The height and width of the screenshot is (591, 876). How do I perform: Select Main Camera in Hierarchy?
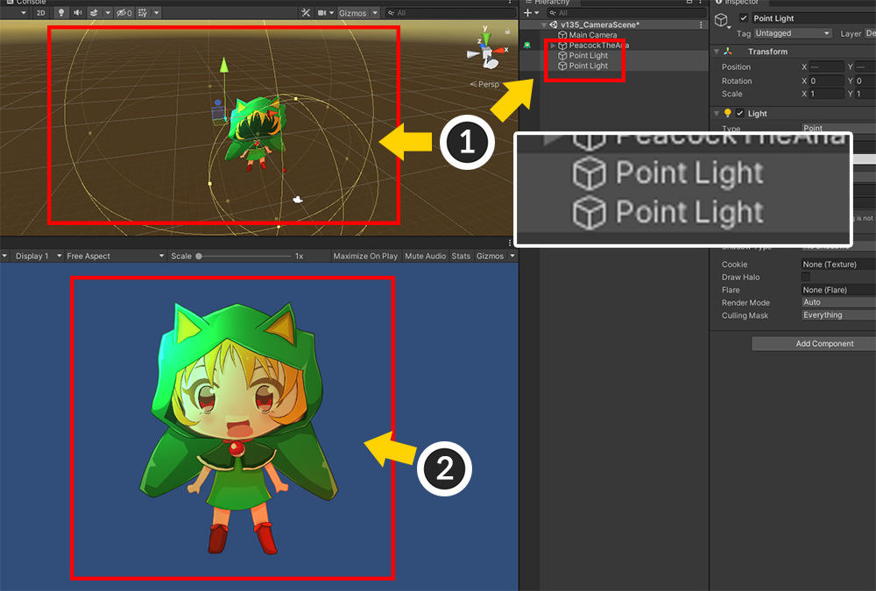(593, 35)
